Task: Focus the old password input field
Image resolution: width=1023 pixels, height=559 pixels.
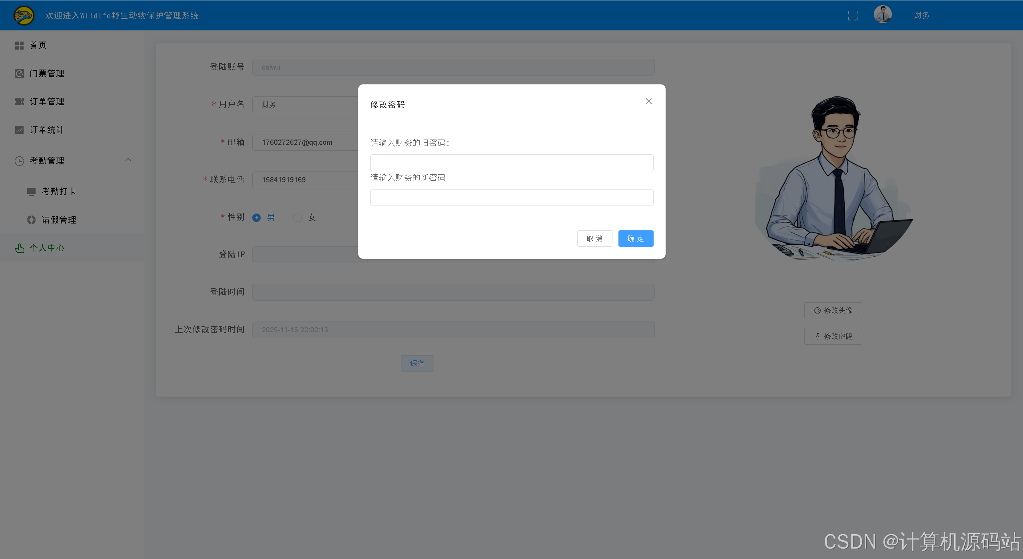Action: tap(512, 163)
